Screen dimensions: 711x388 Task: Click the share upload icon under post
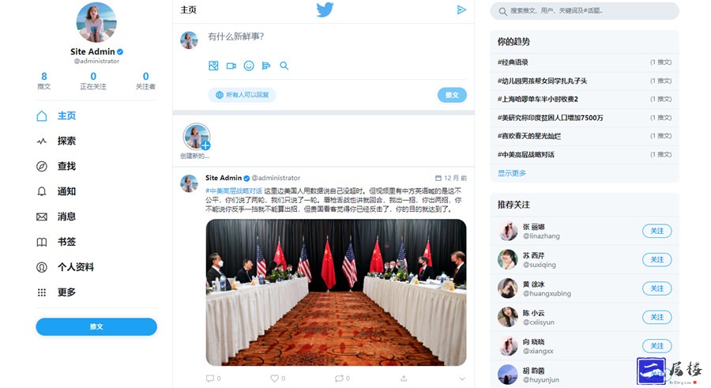404,378
